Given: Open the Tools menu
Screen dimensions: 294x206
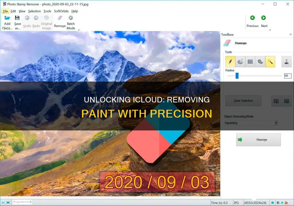Looking at the screenshot, I should coord(47,11).
